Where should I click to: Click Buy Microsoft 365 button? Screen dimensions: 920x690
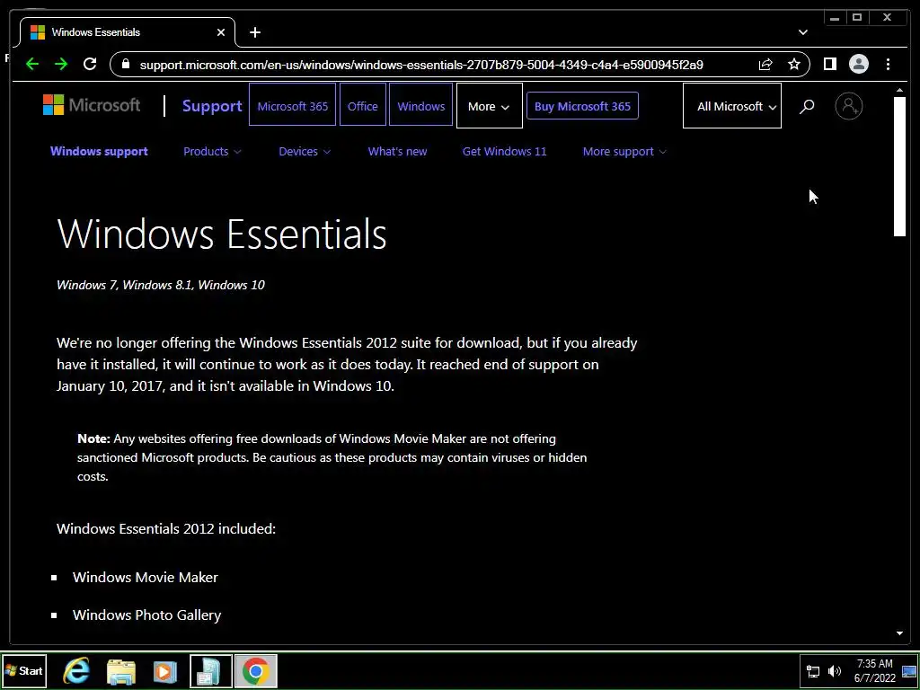coord(582,106)
